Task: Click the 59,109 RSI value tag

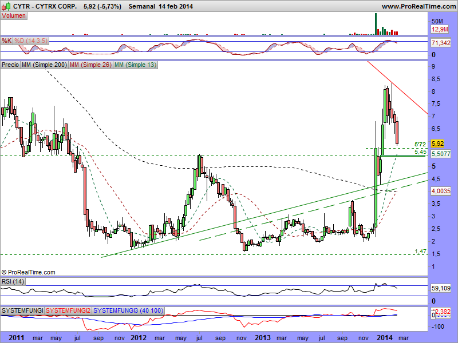Action: pyautogui.click(x=441, y=288)
